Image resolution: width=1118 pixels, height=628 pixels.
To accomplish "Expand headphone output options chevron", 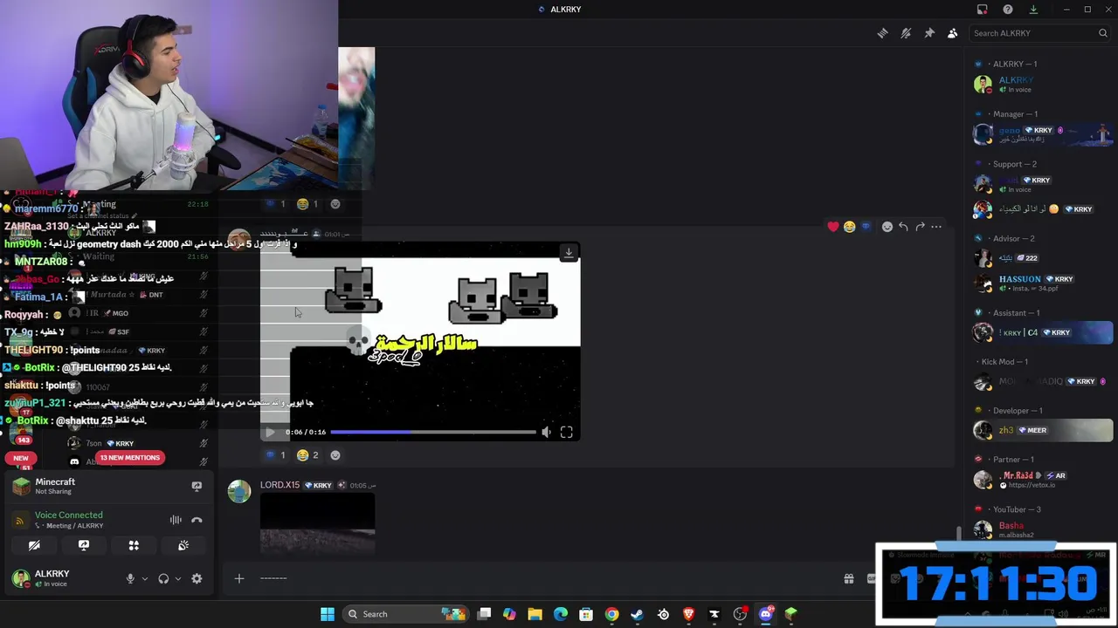I will (x=178, y=578).
